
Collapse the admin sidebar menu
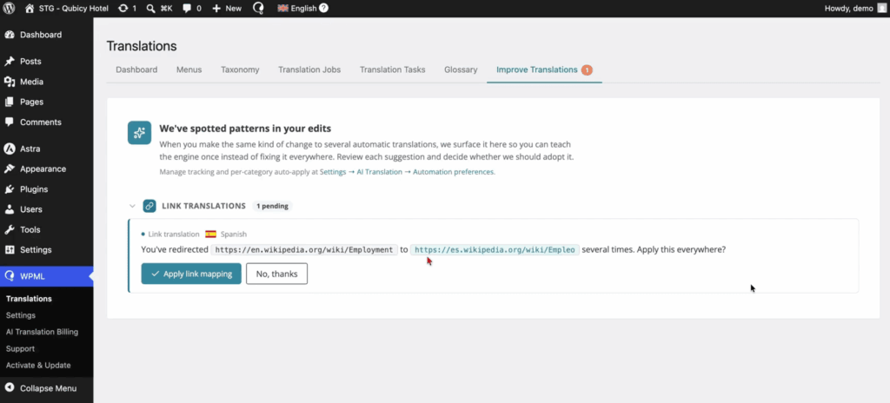(40, 388)
